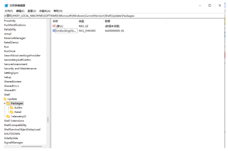228x151 pixels.
Task: Click the Packages folder icon
Action: [8, 103]
